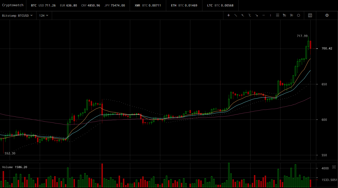Viewport: 338px width, 188px height.
Task: Select the Fibonacci arcs branch tool
Action: tap(292, 15)
